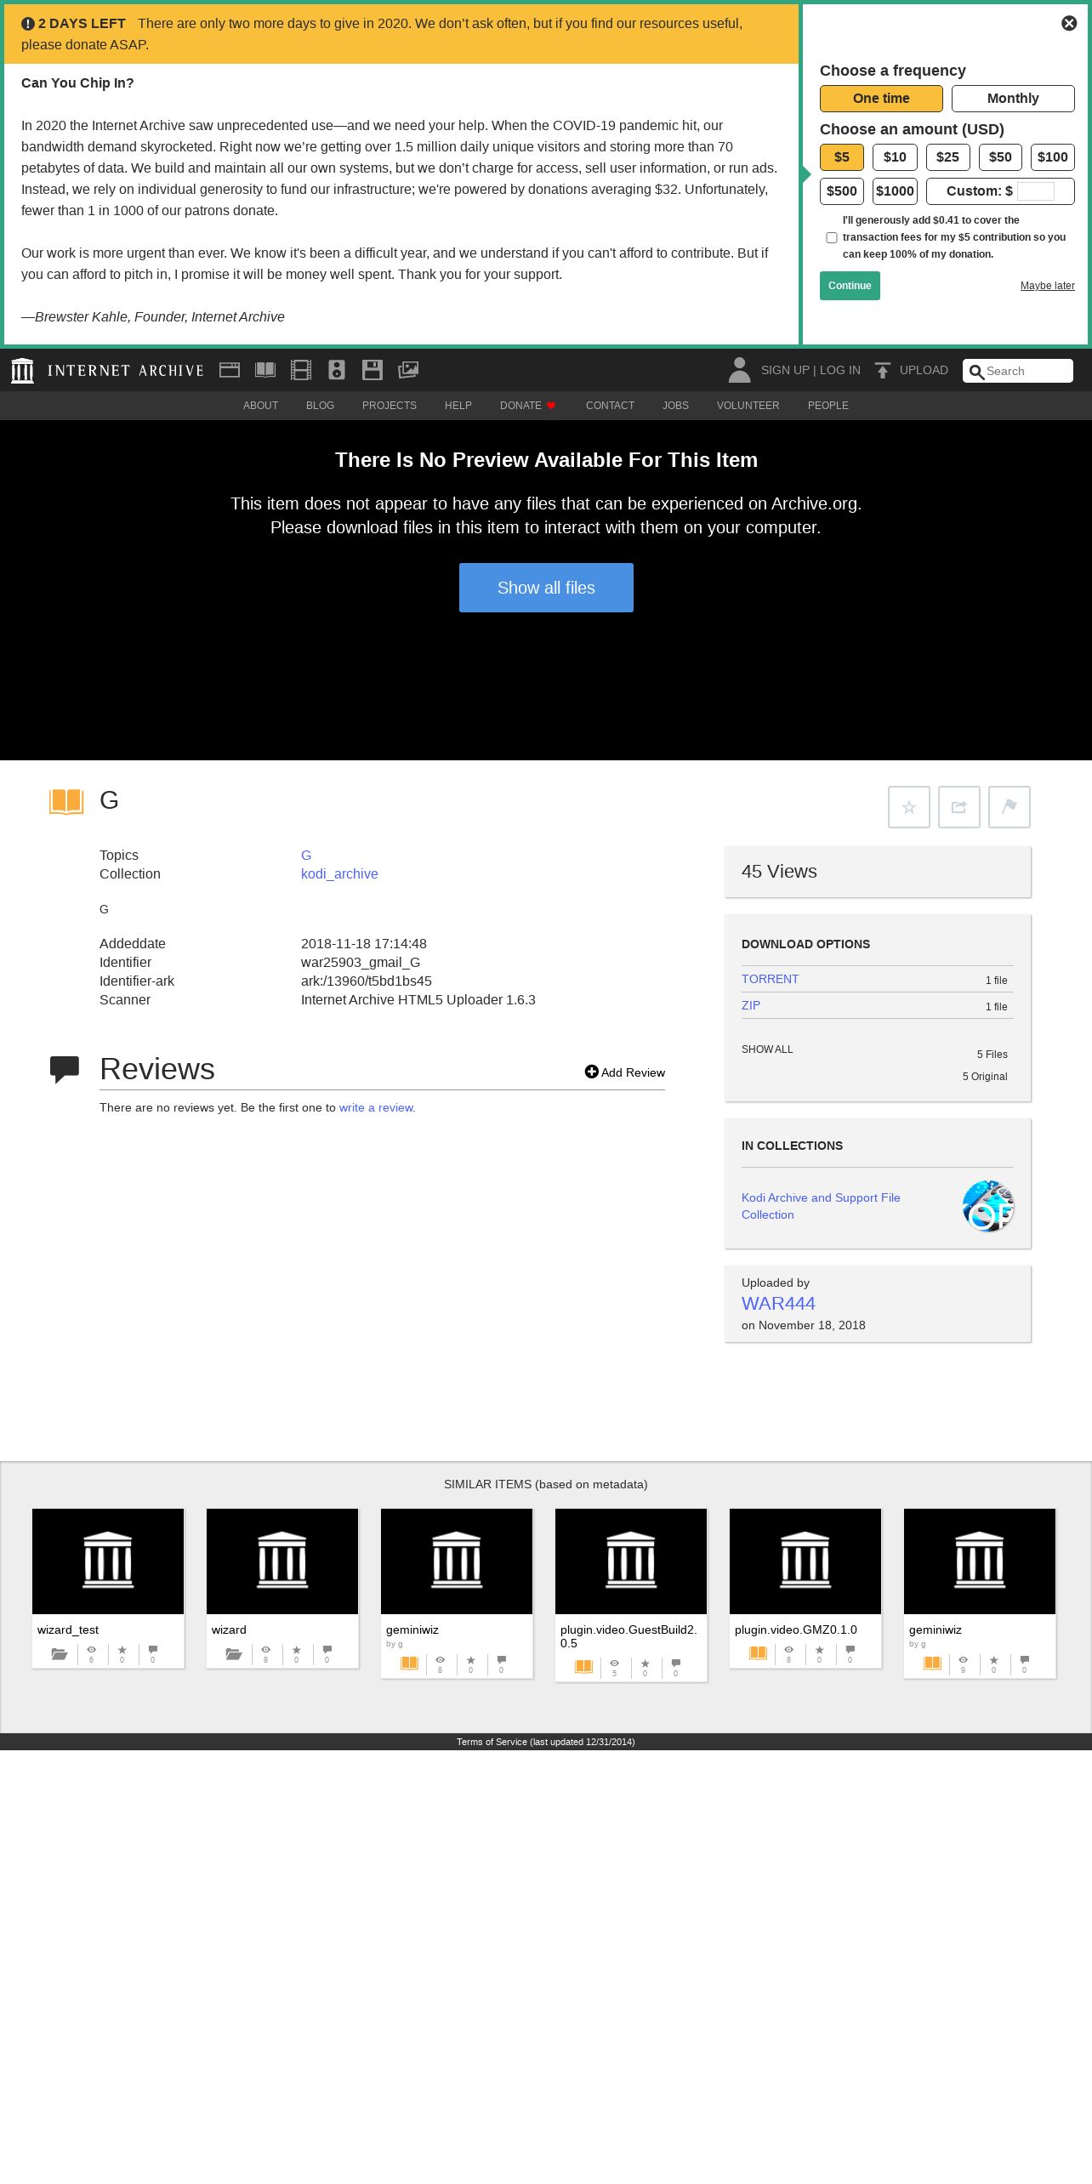This screenshot has height=2184, width=1092.
Task: Click the search magnifier icon
Action: (x=976, y=372)
